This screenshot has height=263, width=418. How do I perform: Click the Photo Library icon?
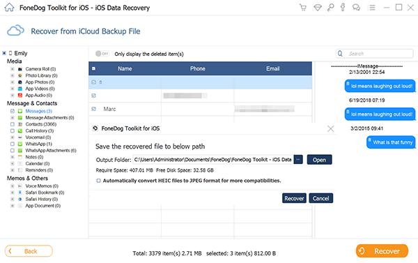click(x=20, y=75)
